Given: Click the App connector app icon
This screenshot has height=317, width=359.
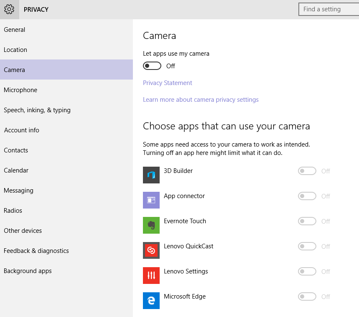Looking at the screenshot, I should point(151,200).
